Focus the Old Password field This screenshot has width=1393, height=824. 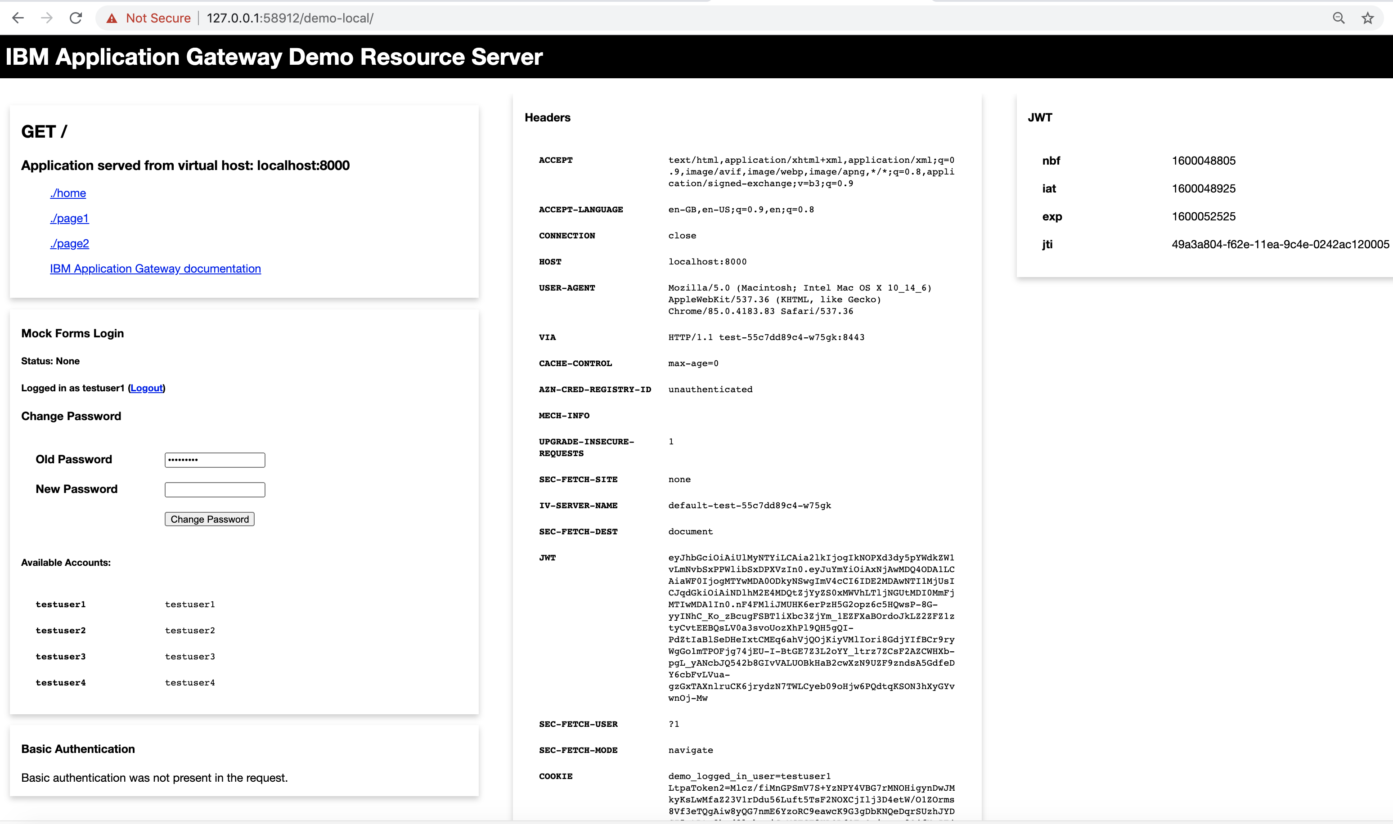pos(214,460)
